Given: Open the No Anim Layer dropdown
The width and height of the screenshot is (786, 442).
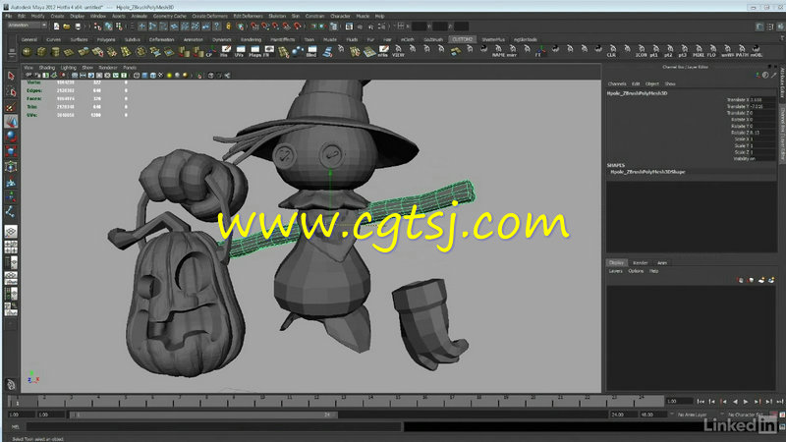Looking at the screenshot, I should (692, 414).
